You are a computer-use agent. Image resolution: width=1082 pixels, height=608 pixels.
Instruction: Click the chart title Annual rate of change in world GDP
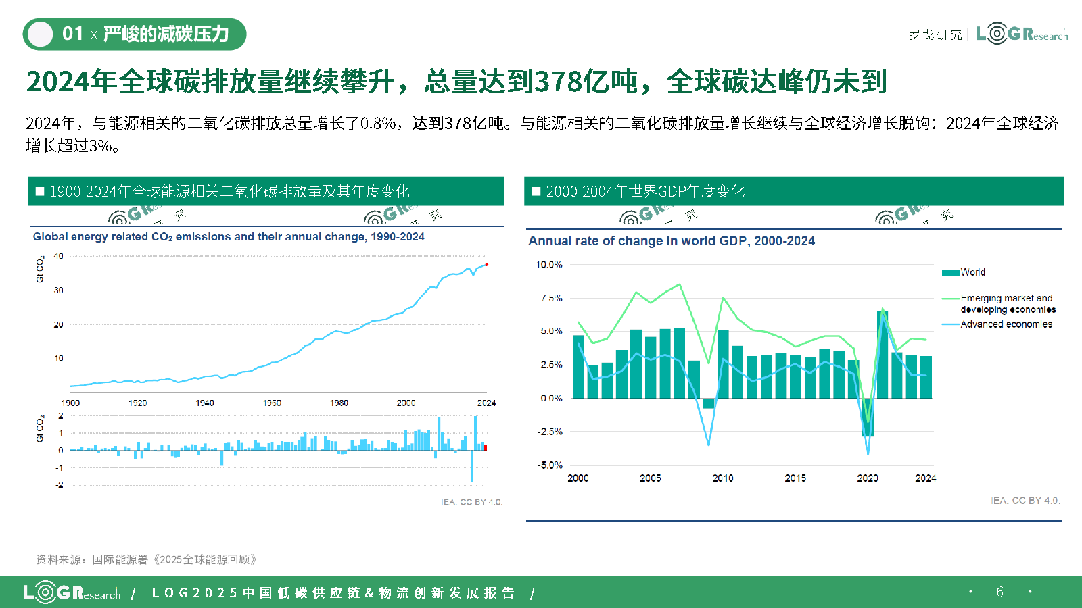(x=672, y=241)
